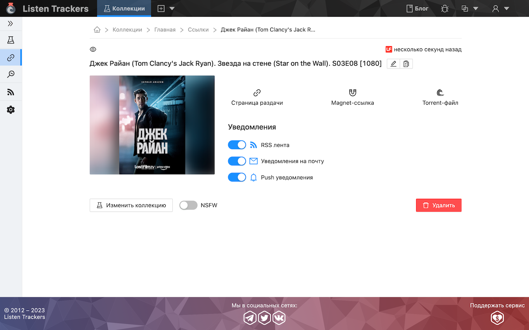Expand the plus button dropdown
This screenshot has height=330, width=529.
165,8
